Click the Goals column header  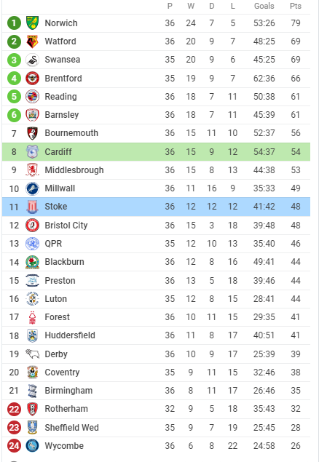pos(264,6)
